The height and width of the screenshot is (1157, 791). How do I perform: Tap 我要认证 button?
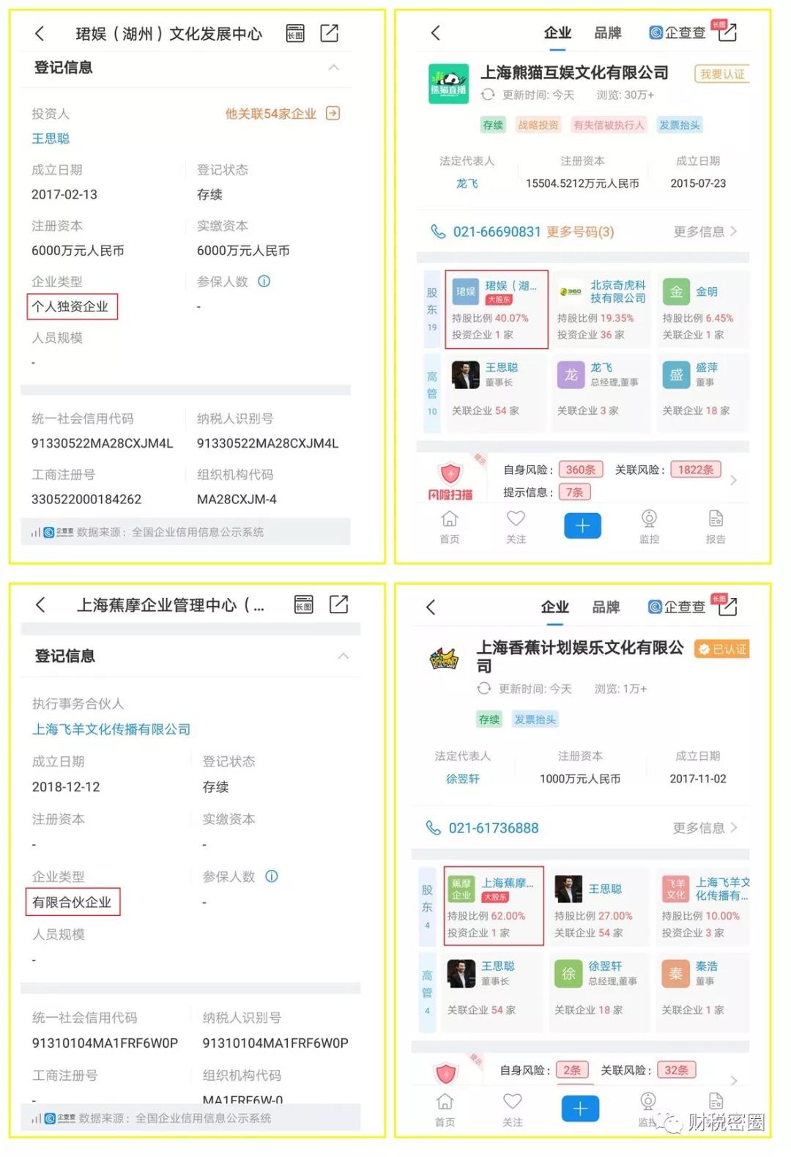pyautogui.click(x=721, y=74)
